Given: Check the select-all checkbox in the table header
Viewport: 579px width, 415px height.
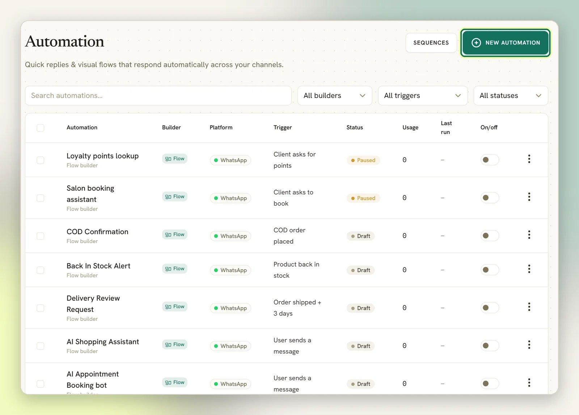Looking at the screenshot, I should [41, 128].
